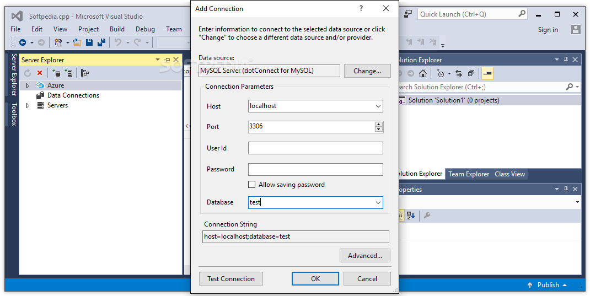Increase the Port value with up arrow

point(378,125)
